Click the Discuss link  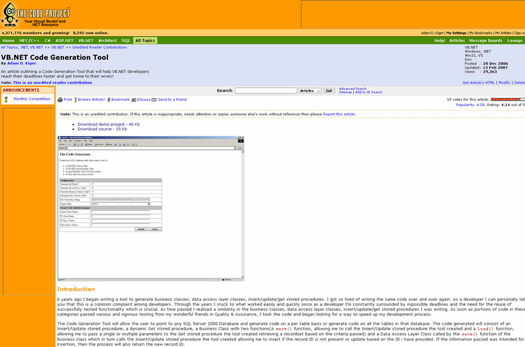click(144, 99)
